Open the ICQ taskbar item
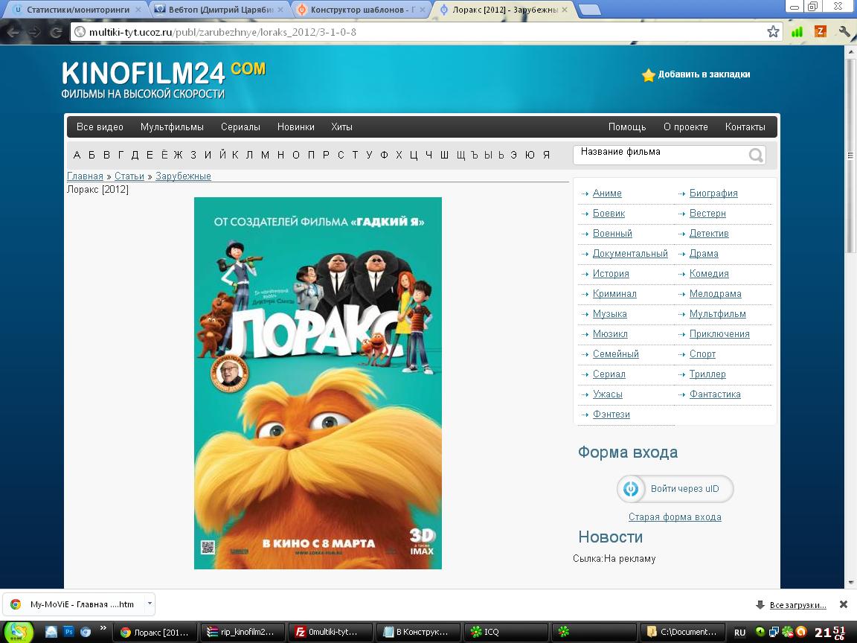857x643 pixels. pos(506,632)
